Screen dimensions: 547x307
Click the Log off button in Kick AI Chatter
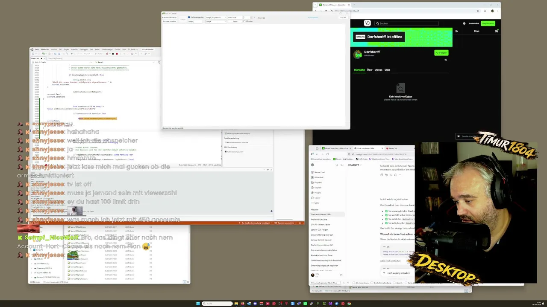(x=343, y=17)
